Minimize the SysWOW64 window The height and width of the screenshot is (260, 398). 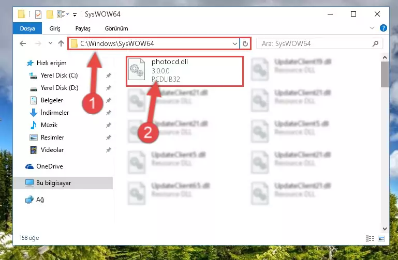[x=330, y=14]
